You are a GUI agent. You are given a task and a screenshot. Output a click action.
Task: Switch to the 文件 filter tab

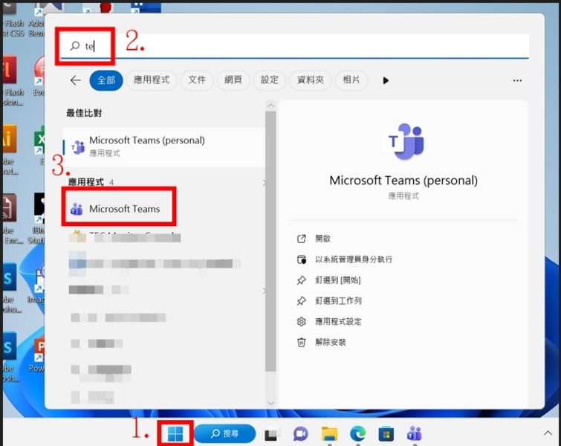pyautogui.click(x=196, y=80)
